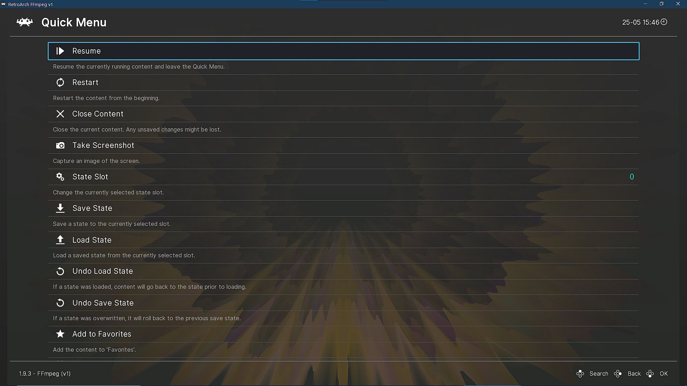Click the Load State upload icon

point(60,240)
